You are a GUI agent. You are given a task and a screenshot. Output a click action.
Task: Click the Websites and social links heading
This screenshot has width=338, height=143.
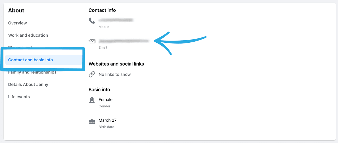(116, 64)
